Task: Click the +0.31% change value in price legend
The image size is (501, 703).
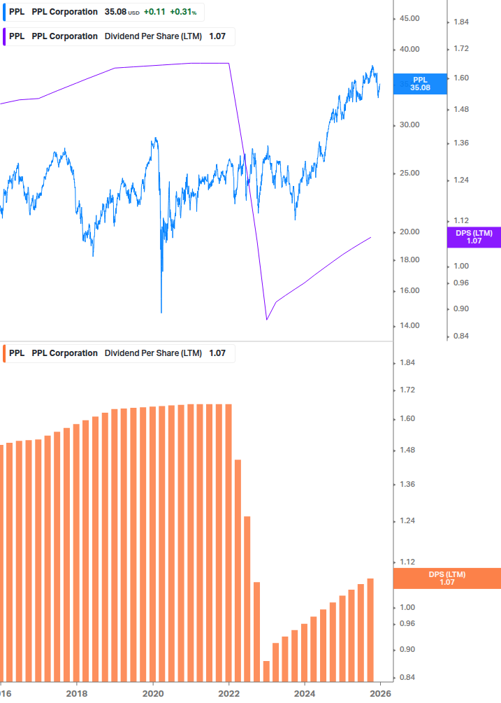Action: (x=183, y=12)
